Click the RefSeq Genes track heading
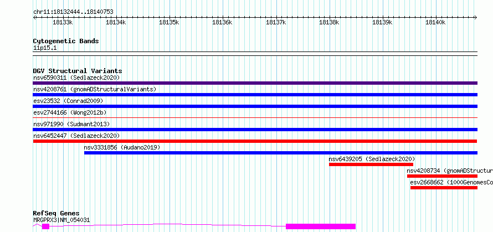Screen dimensions: 493x232 point(57,214)
